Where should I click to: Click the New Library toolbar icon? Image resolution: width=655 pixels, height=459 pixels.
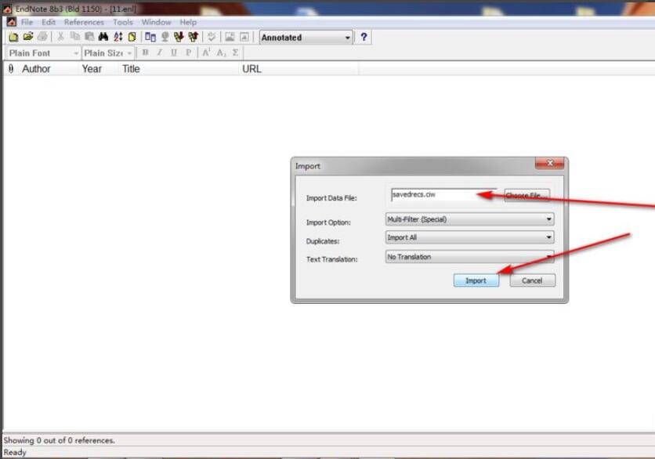click(13, 37)
